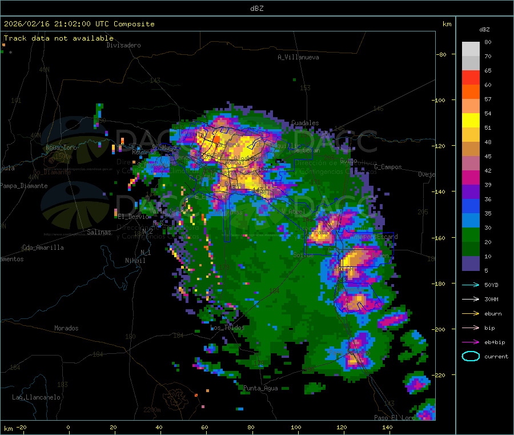Click the '0' tick on horizontal axis

pyautogui.click(x=68, y=427)
